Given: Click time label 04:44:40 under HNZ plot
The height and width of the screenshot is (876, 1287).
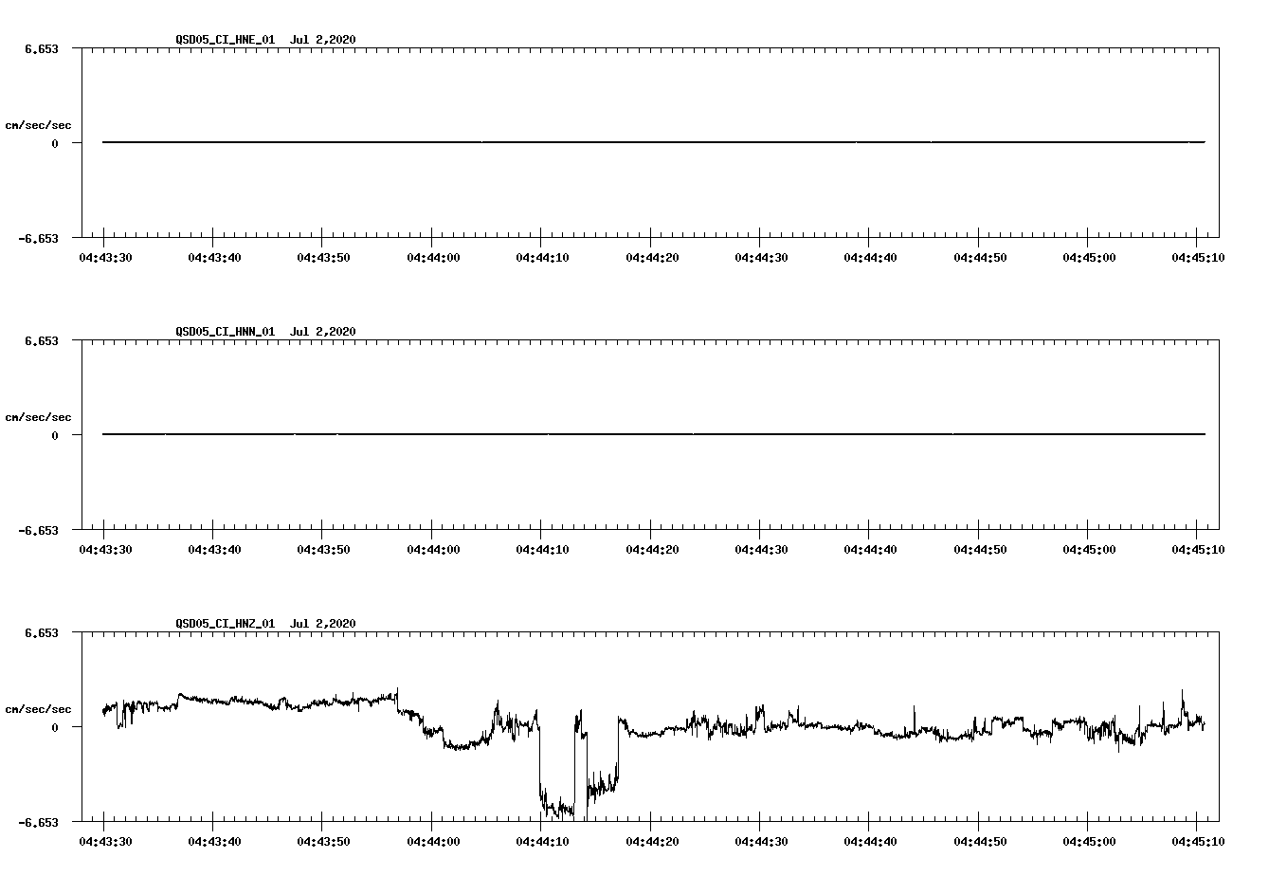Looking at the screenshot, I should coord(870,842).
